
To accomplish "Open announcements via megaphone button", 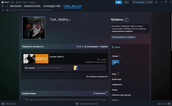I will [x=119, y=2].
